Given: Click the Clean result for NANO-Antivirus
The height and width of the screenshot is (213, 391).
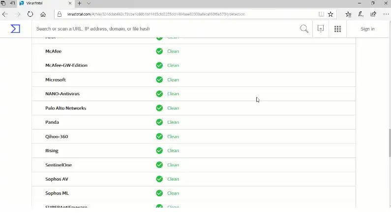Looking at the screenshot, I should (173, 94).
